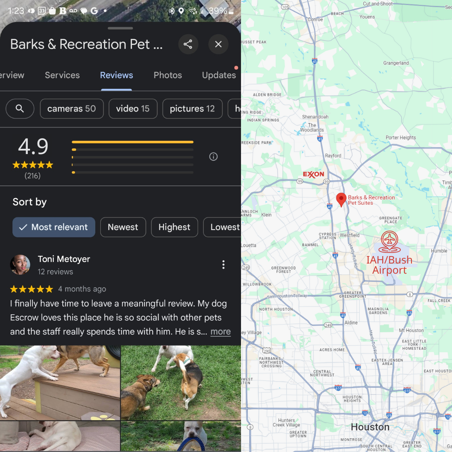The width and height of the screenshot is (452, 452).
Task: Close the Barks & Recreation panel
Action: (218, 44)
